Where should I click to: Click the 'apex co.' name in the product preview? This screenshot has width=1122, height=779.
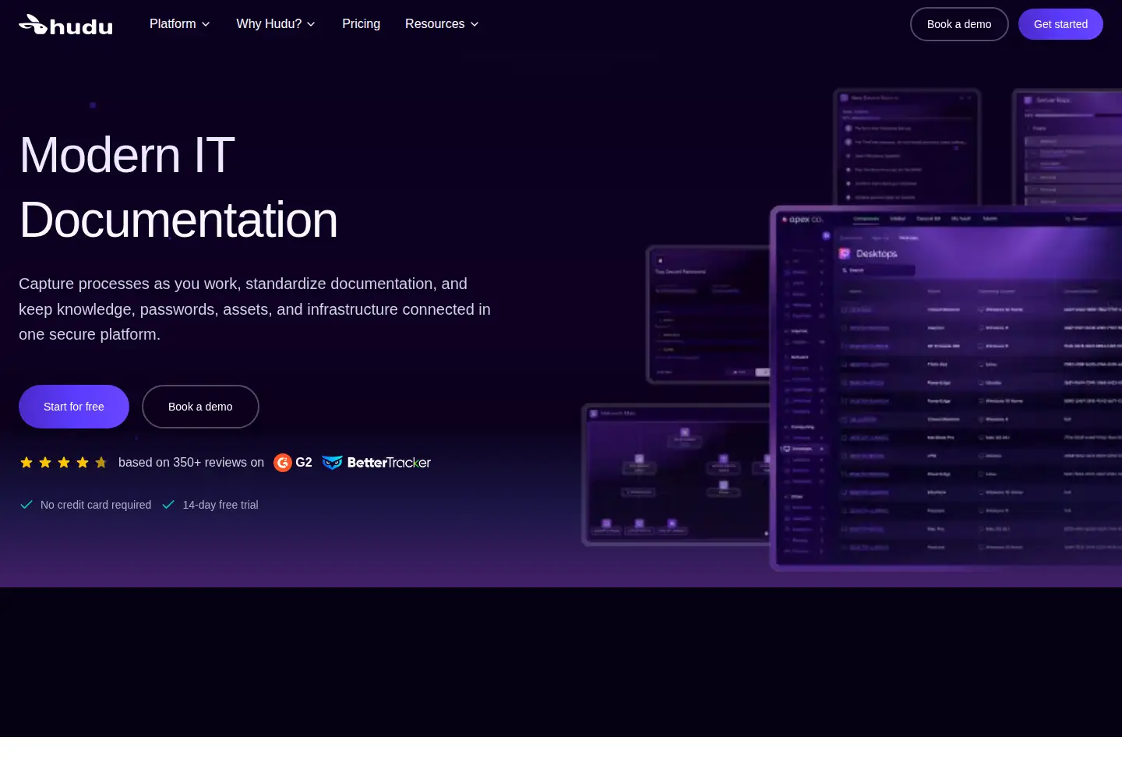click(x=806, y=220)
